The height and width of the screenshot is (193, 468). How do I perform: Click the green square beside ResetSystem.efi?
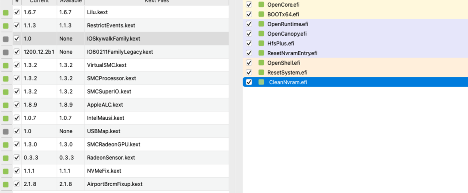tap(262, 72)
